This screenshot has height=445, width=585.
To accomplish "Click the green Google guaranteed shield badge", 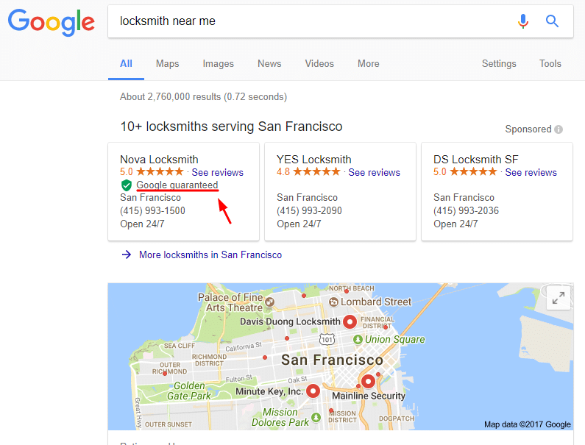I will coord(127,185).
